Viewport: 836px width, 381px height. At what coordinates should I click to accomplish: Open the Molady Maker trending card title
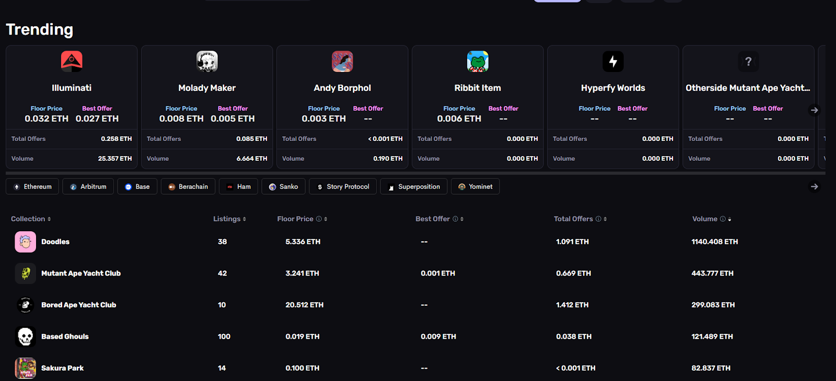click(x=207, y=88)
